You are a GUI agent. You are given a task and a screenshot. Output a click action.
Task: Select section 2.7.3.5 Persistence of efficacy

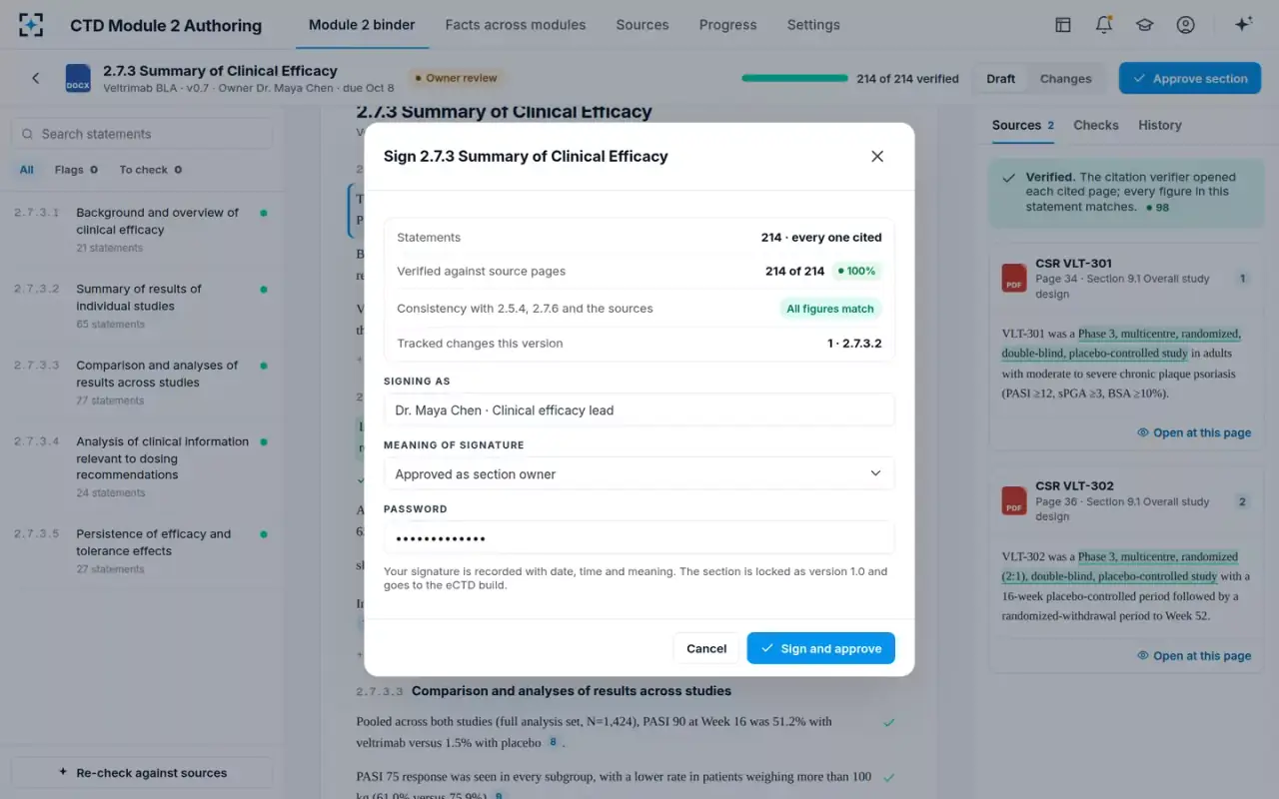tap(141, 550)
